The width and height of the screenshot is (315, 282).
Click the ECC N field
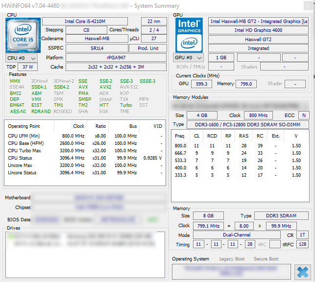pos(304,115)
